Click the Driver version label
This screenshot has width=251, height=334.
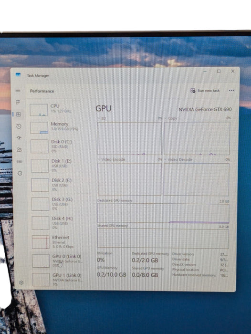tap(183, 254)
